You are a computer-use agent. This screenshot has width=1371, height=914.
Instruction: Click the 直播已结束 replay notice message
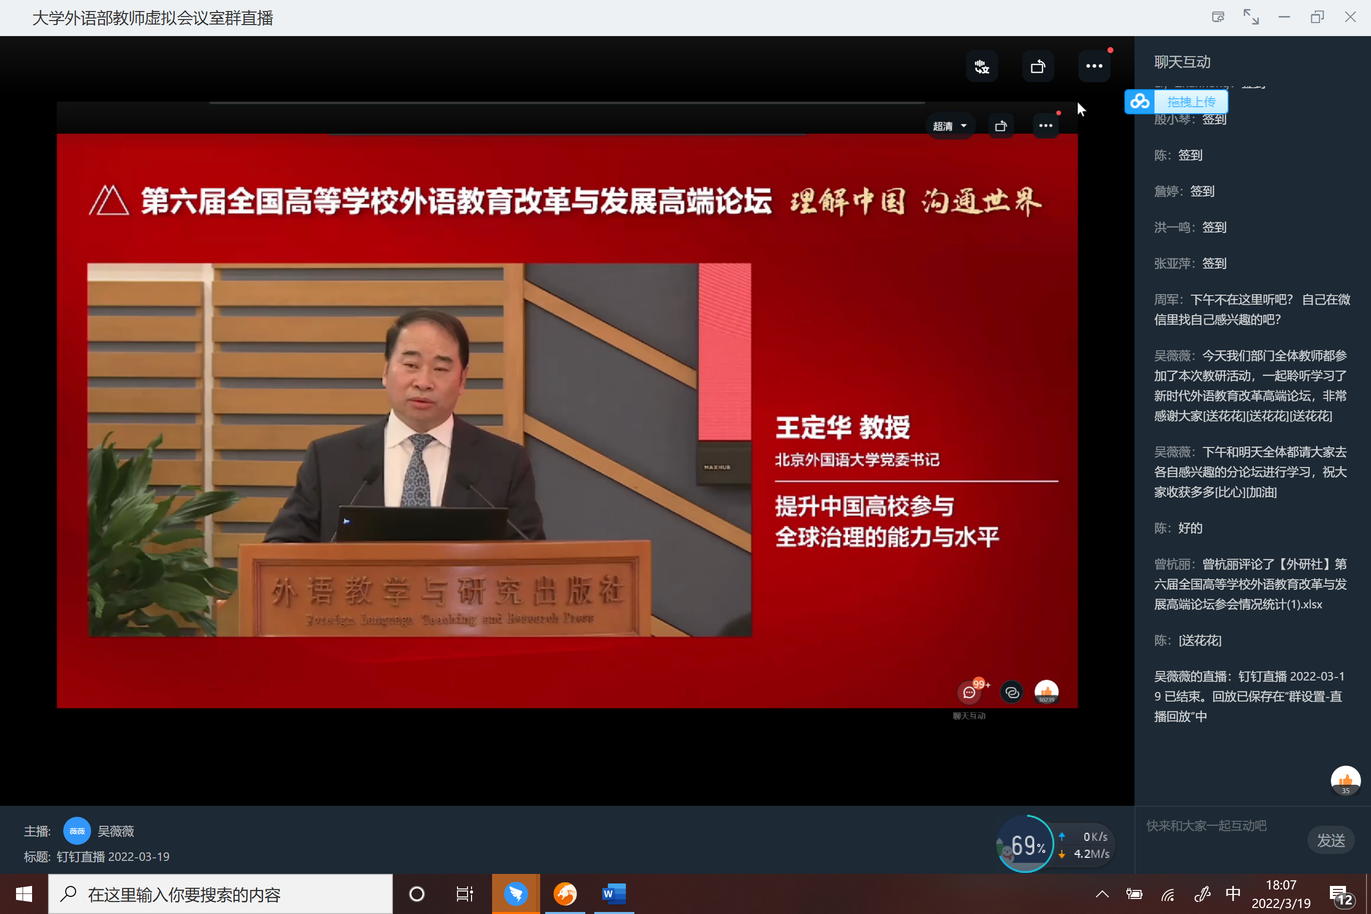coord(1250,697)
